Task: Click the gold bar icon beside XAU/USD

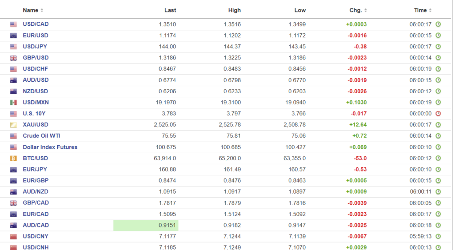Action: [x=13, y=125]
